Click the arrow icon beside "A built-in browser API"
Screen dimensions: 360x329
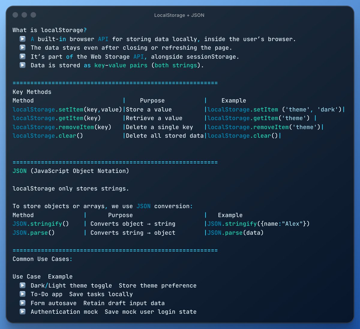click(x=22, y=39)
